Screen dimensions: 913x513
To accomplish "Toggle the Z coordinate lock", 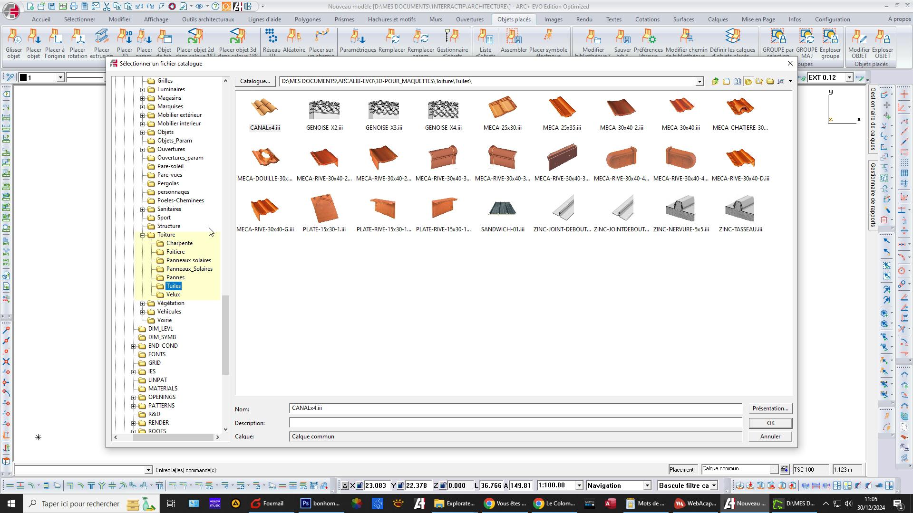I will tap(443, 485).
